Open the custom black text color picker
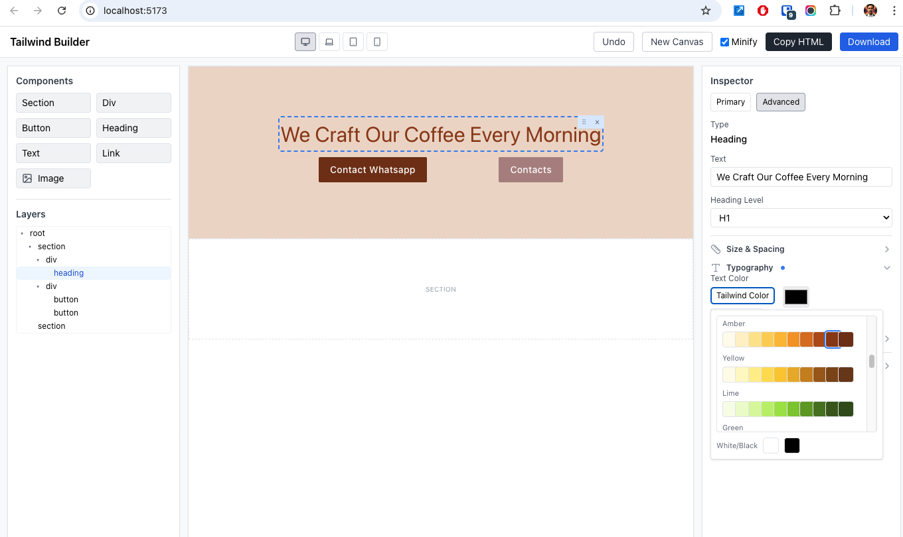903x537 pixels. [796, 297]
